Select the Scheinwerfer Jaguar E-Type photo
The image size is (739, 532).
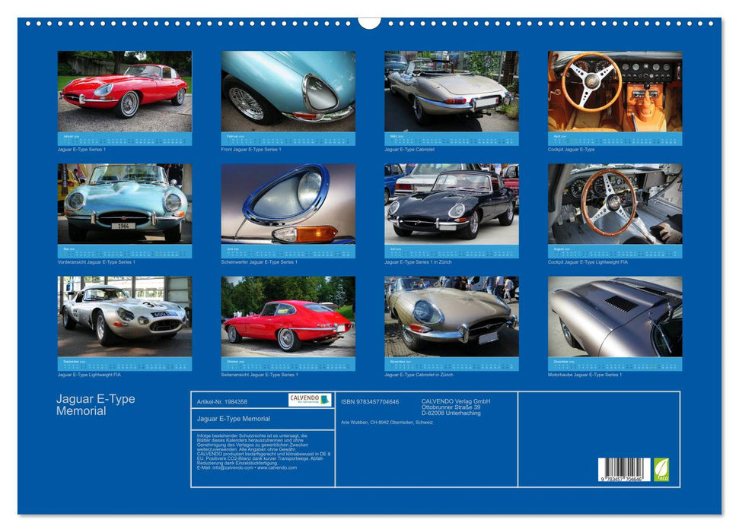pos(288,204)
